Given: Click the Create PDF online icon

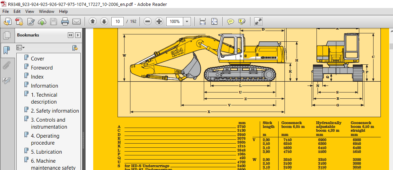Looking at the screenshot, I should (x=19, y=22).
